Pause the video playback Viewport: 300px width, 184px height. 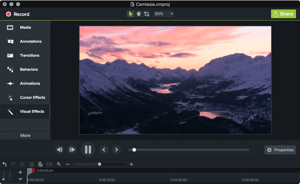[x=88, y=150]
